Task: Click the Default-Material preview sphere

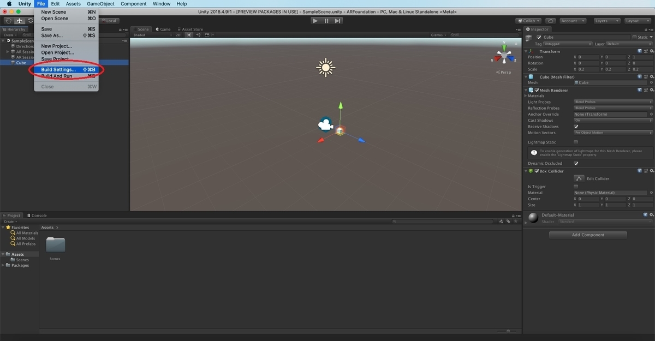Action: (x=533, y=218)
